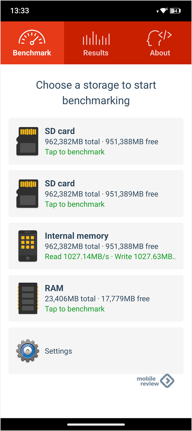Image resolution: width=192 pixels, height=431 pixels.
Task: Tap "Tap to benchmark" under RAM
Action: click(75, 309)
